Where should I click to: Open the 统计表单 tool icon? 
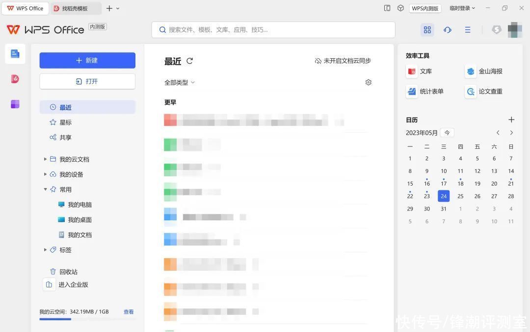coord(412,92)
